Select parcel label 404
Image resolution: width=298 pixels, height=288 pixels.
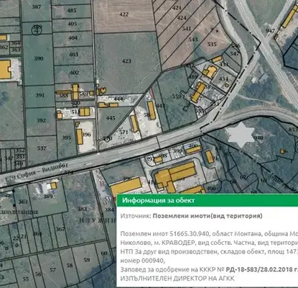tap(73, 38)
